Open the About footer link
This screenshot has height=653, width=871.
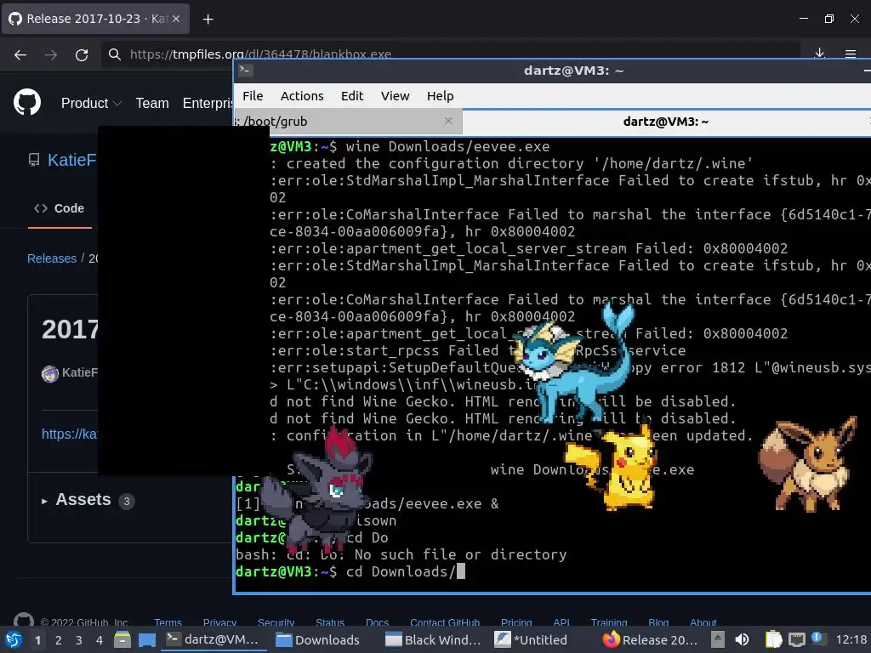pyautogui.click(x=703, y=622)
